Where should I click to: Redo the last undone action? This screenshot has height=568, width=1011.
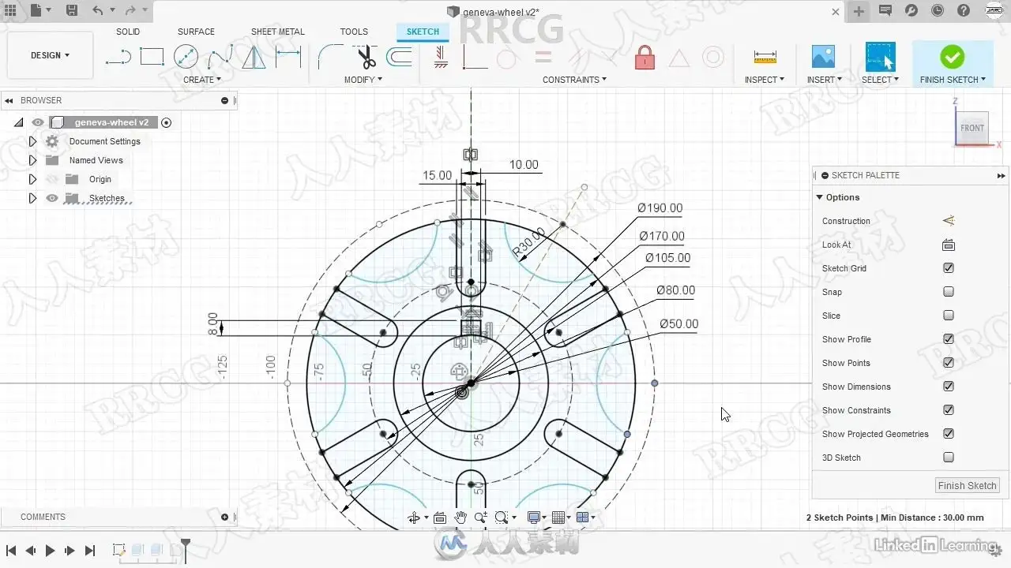coord(130,10)
